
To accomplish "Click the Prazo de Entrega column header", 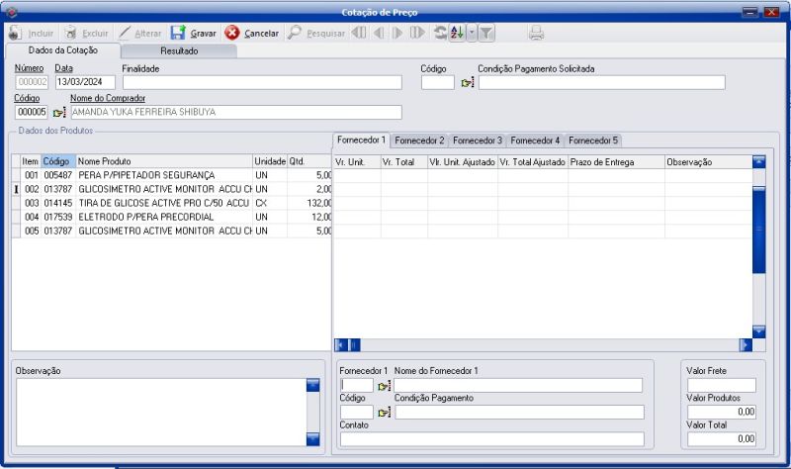I will 615,161.
